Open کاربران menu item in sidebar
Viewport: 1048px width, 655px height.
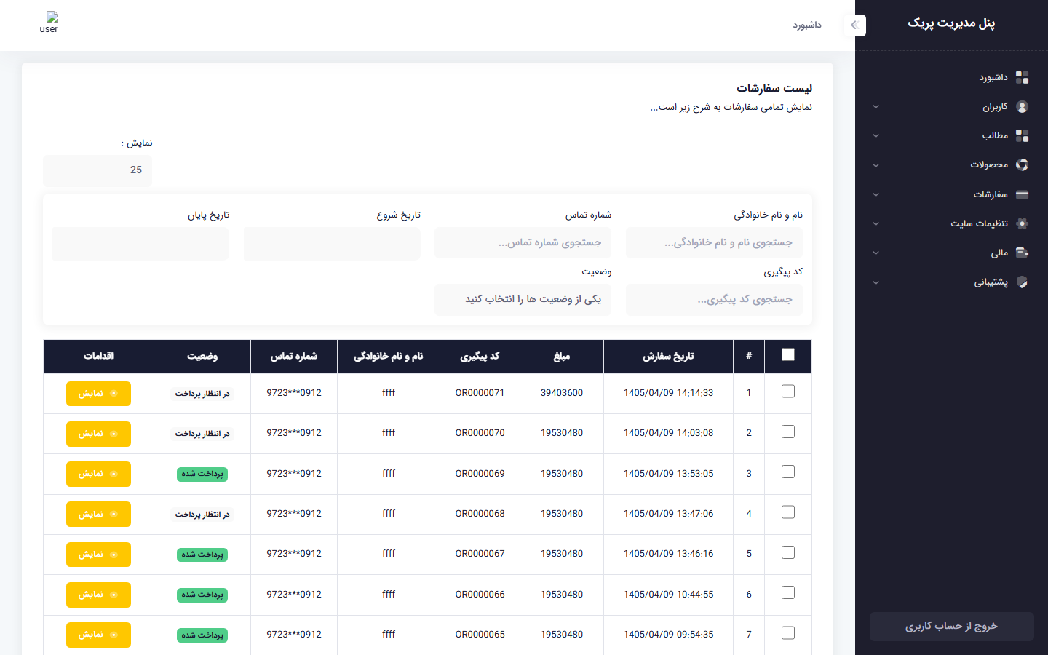[951, 106]
